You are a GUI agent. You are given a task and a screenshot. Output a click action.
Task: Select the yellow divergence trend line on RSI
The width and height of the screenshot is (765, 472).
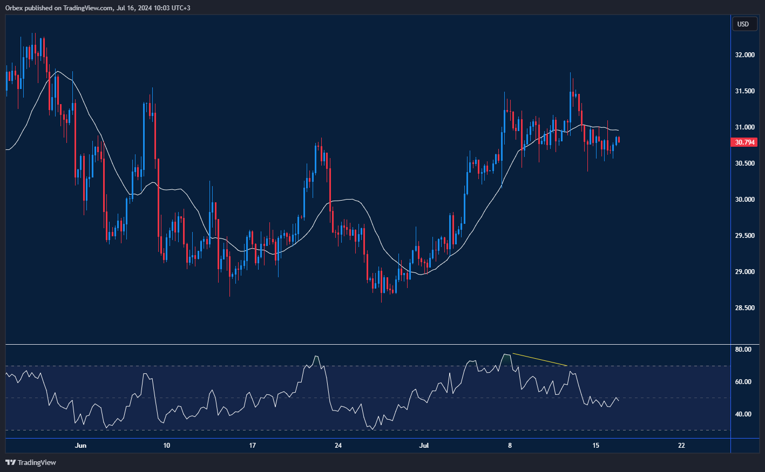click(539, 359)
